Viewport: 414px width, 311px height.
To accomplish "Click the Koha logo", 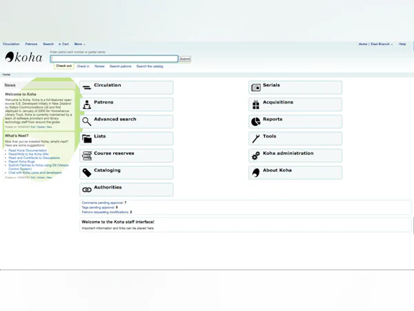I will pos(23,57).
